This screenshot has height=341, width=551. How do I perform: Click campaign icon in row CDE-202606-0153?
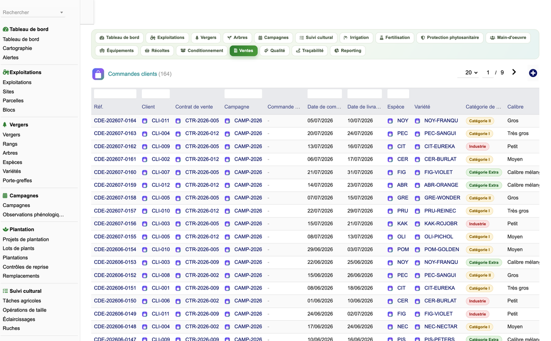point(227,263)
